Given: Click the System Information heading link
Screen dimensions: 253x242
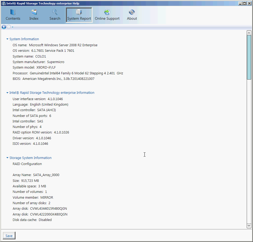Looking at the screenshot, I should coord(24,39).
